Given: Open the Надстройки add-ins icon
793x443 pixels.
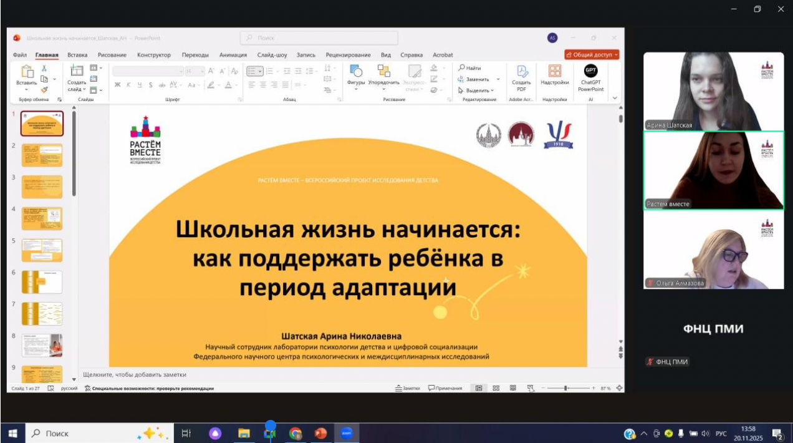Looking at the screenshot, I should (554, 71).
